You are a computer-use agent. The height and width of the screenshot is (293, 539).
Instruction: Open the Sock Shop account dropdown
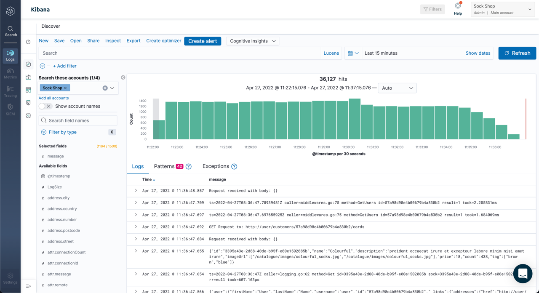503,9
